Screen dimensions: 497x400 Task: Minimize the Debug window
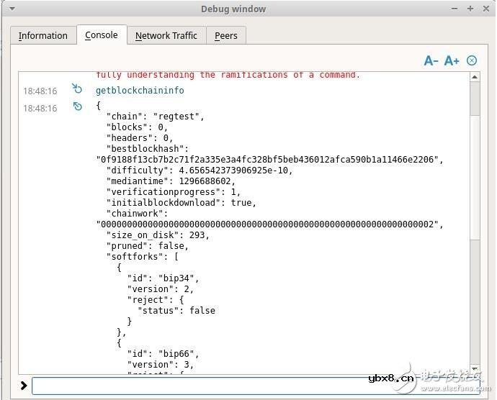coord(455,9)
